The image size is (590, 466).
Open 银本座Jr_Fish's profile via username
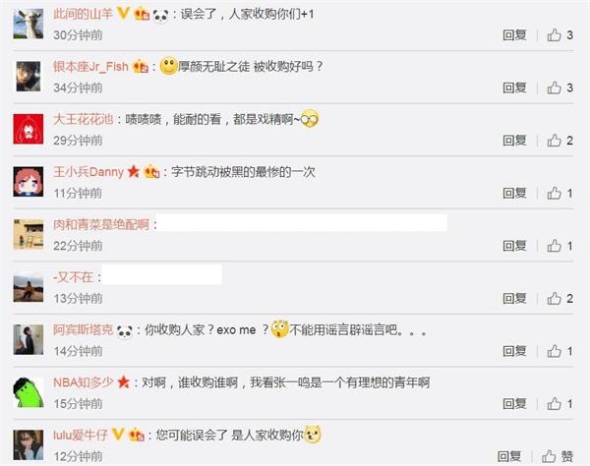point(90,67)
